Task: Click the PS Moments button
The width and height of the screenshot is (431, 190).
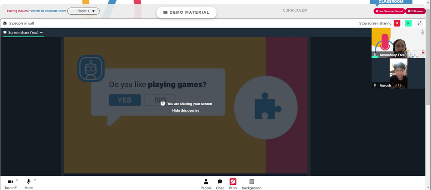Action: pyautogui.click(x=415, y=11)
